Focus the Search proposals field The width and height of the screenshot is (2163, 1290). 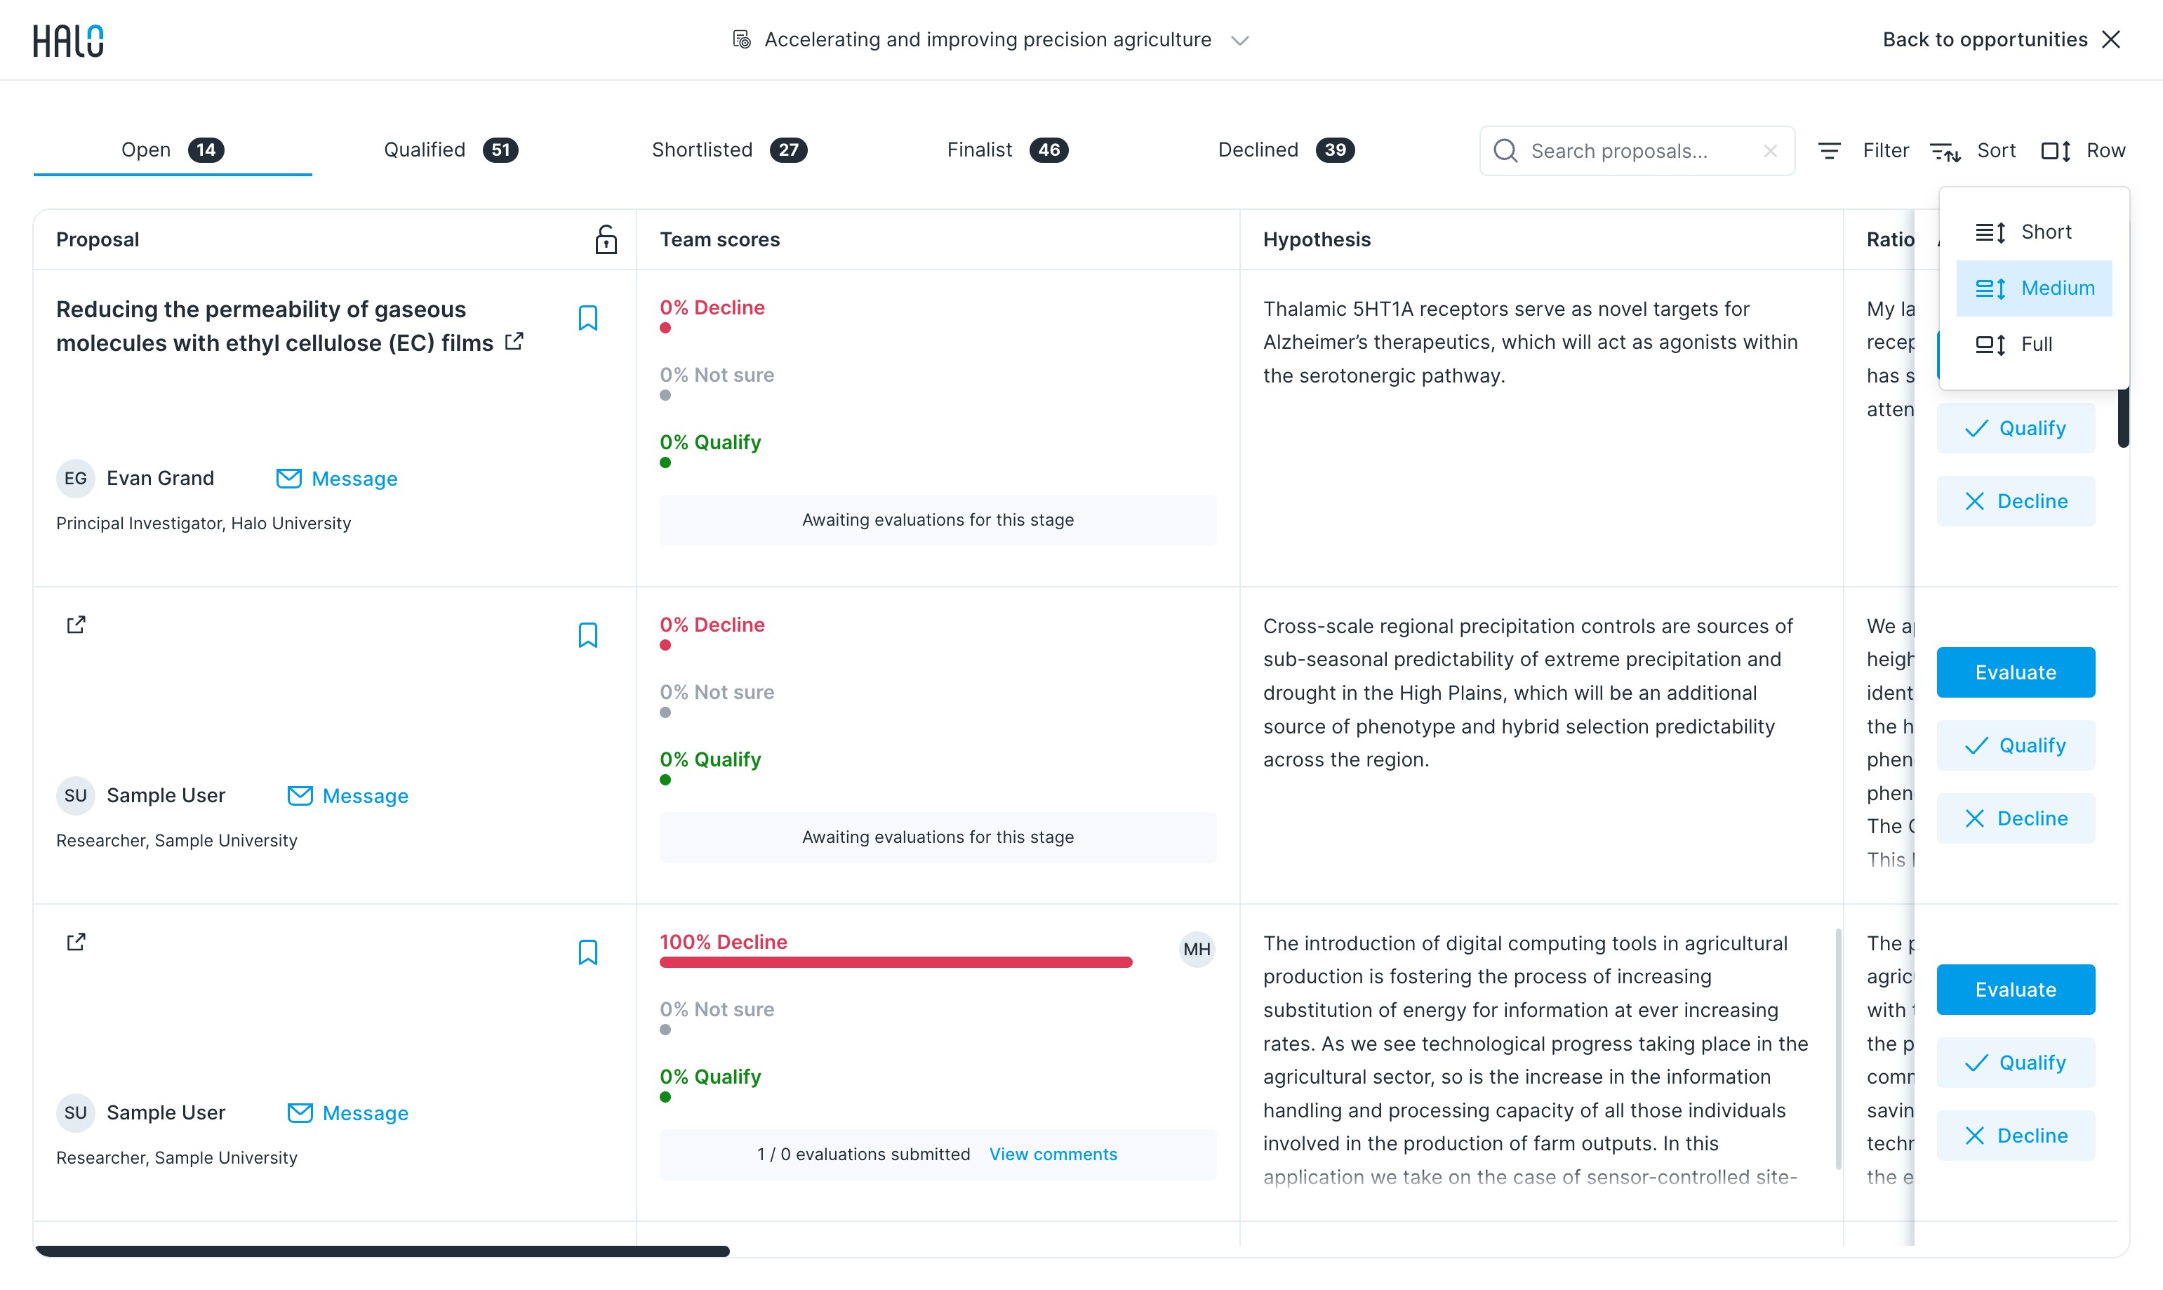point(1637,152)
